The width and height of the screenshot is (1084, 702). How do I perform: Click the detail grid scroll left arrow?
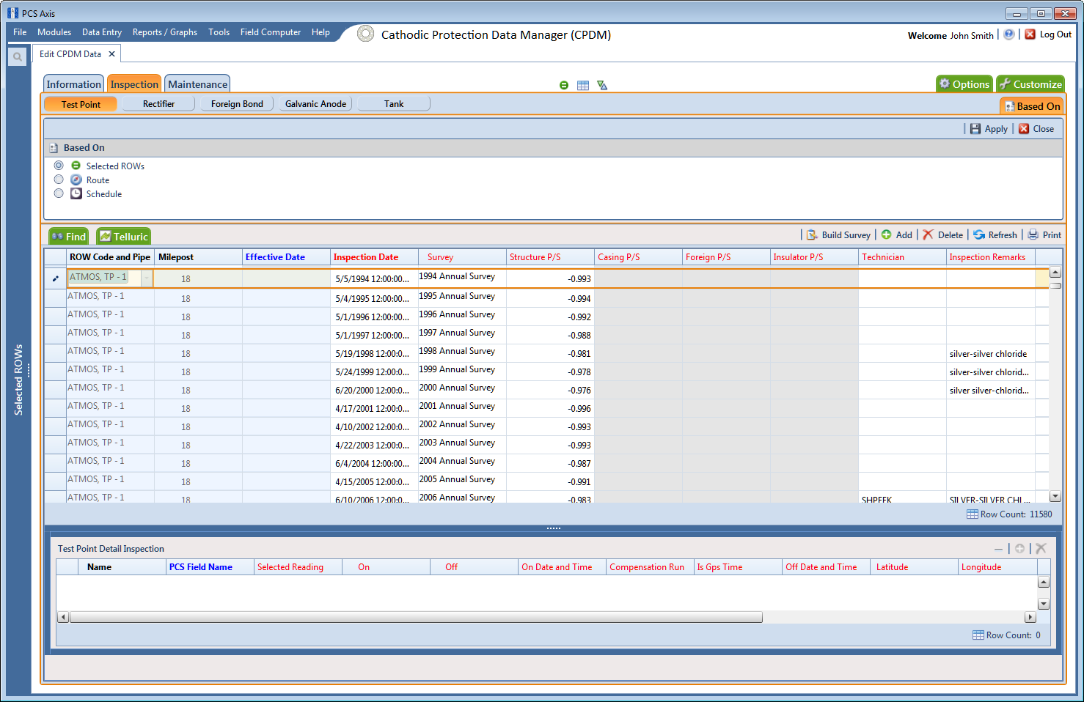(x=63, y=617)
